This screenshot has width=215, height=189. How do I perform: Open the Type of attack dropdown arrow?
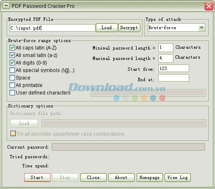202,27
